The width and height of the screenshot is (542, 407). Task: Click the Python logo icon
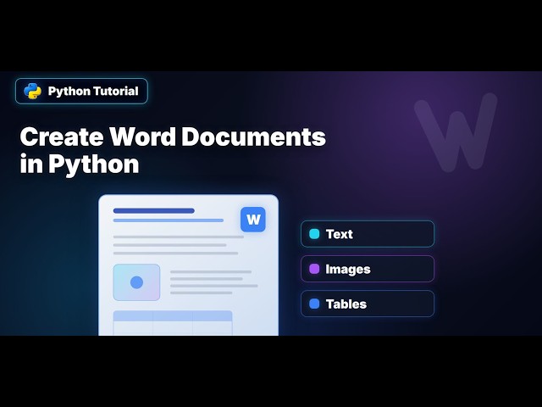pyautogui.click(x=32, y=91)
